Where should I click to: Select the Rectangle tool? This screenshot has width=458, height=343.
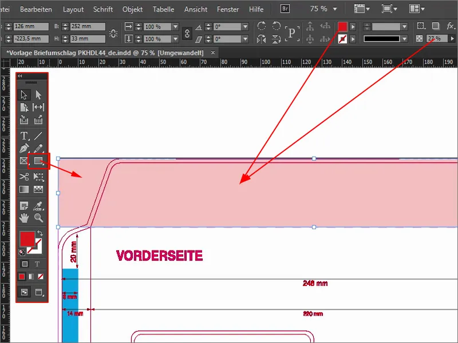(x=38, y=161)
